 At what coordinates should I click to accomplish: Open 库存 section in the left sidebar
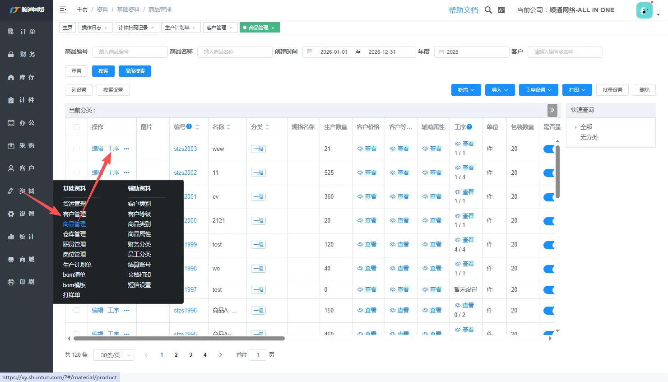(x=27, y=77)
